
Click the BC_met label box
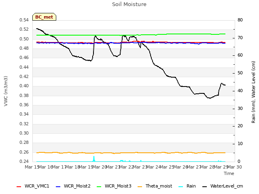click(44, 17)
